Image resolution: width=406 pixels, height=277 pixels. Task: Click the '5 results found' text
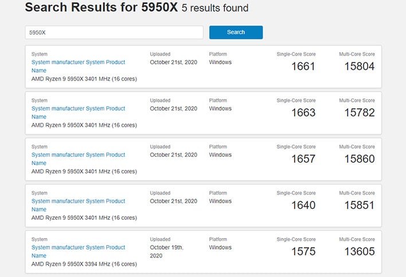tap(215, 8)
